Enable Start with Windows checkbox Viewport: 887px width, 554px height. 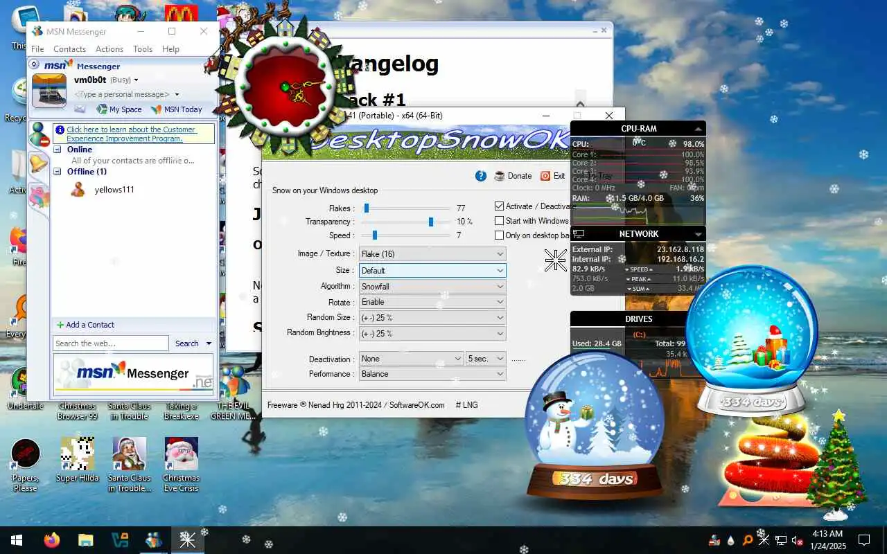tap(500, 221)
